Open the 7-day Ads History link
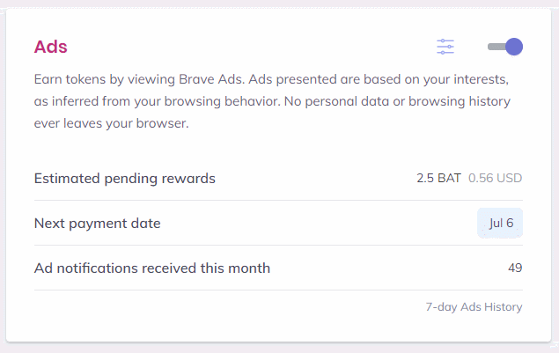The image size is (559, 353). (474, 306)
